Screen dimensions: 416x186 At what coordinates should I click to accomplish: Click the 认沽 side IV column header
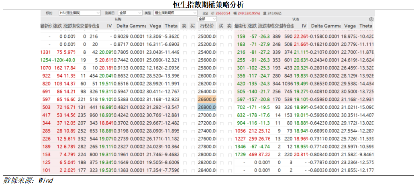[x=304, y=26]
